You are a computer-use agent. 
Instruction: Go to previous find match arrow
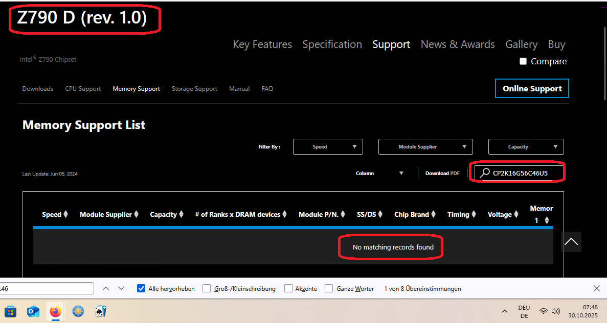(106, 289)
